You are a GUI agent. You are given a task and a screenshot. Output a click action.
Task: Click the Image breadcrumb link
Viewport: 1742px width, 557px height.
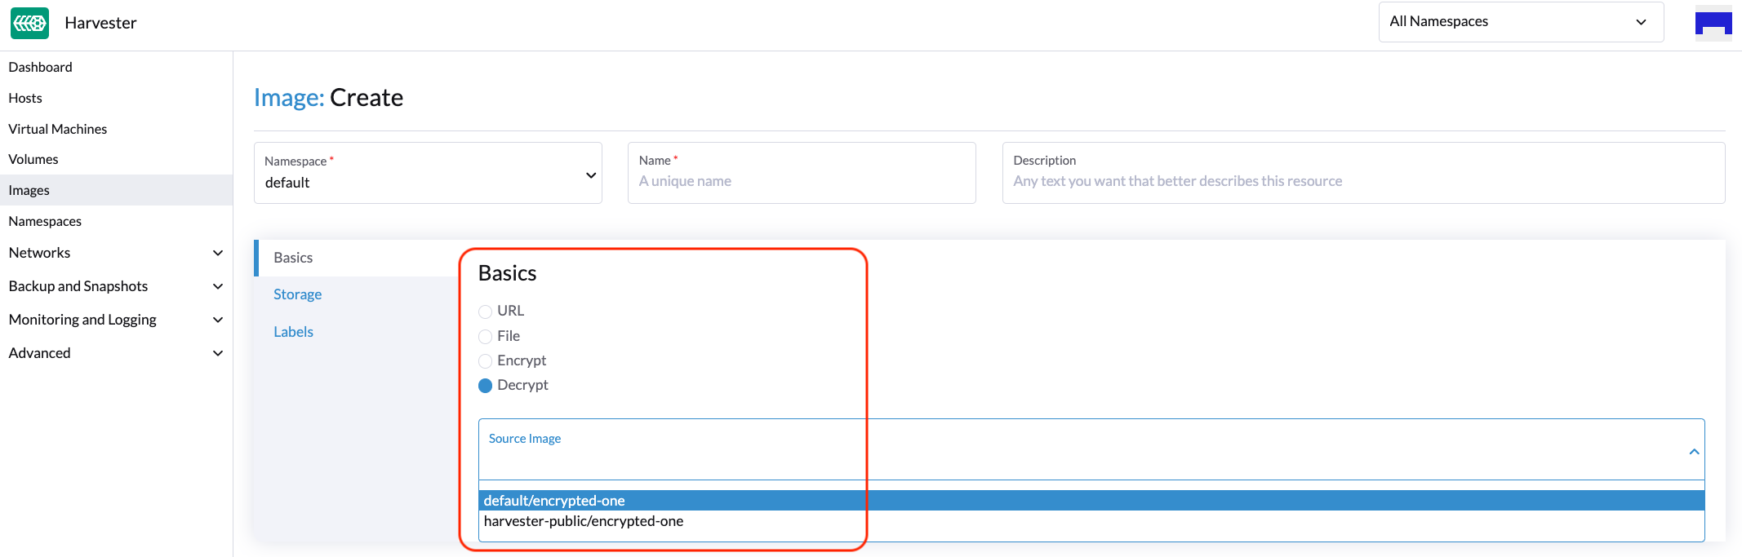[288, 98]
